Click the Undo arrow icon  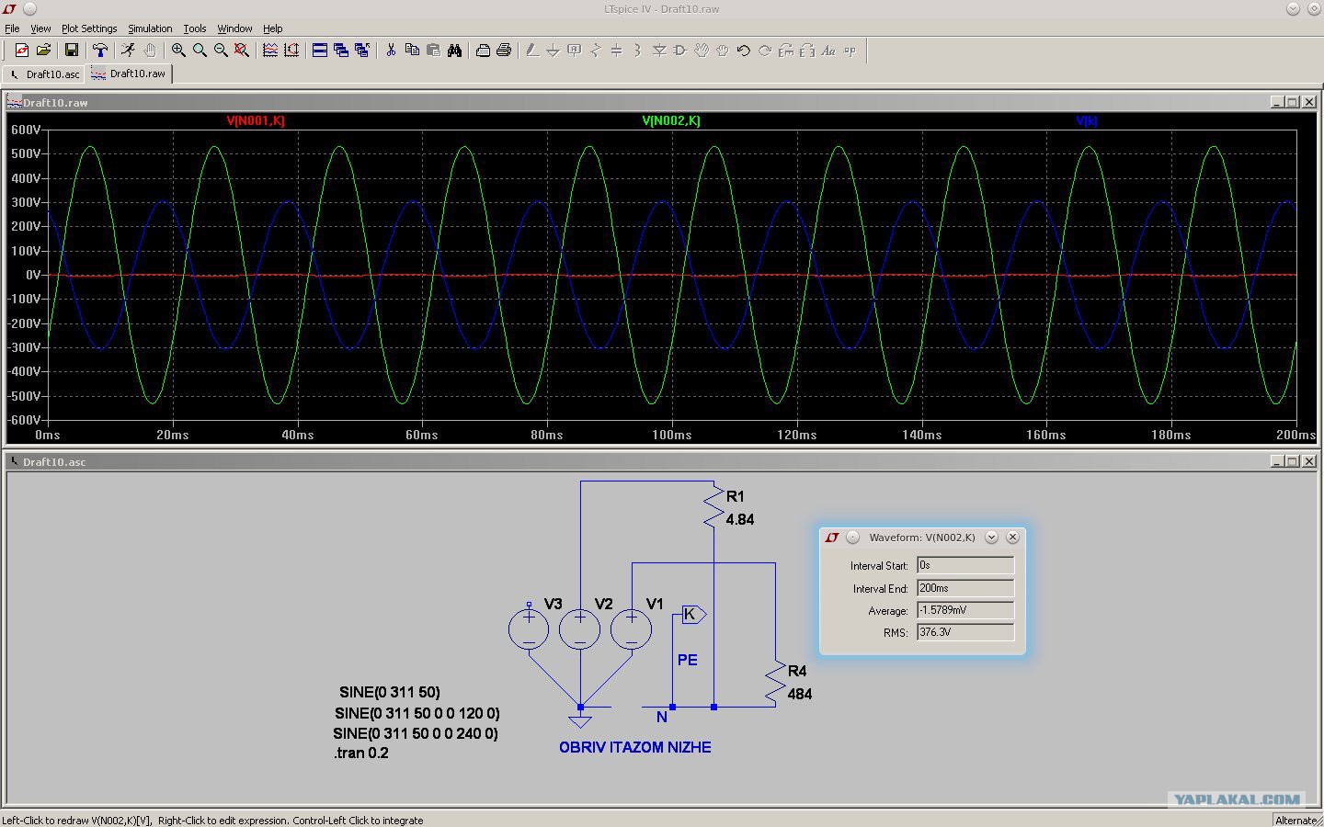coord(744,51)
